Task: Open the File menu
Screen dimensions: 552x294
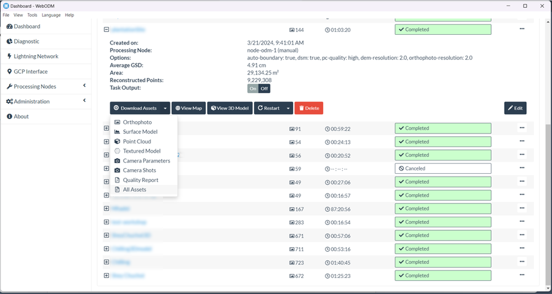Action: pyautogui.click(x=6, y=15)
